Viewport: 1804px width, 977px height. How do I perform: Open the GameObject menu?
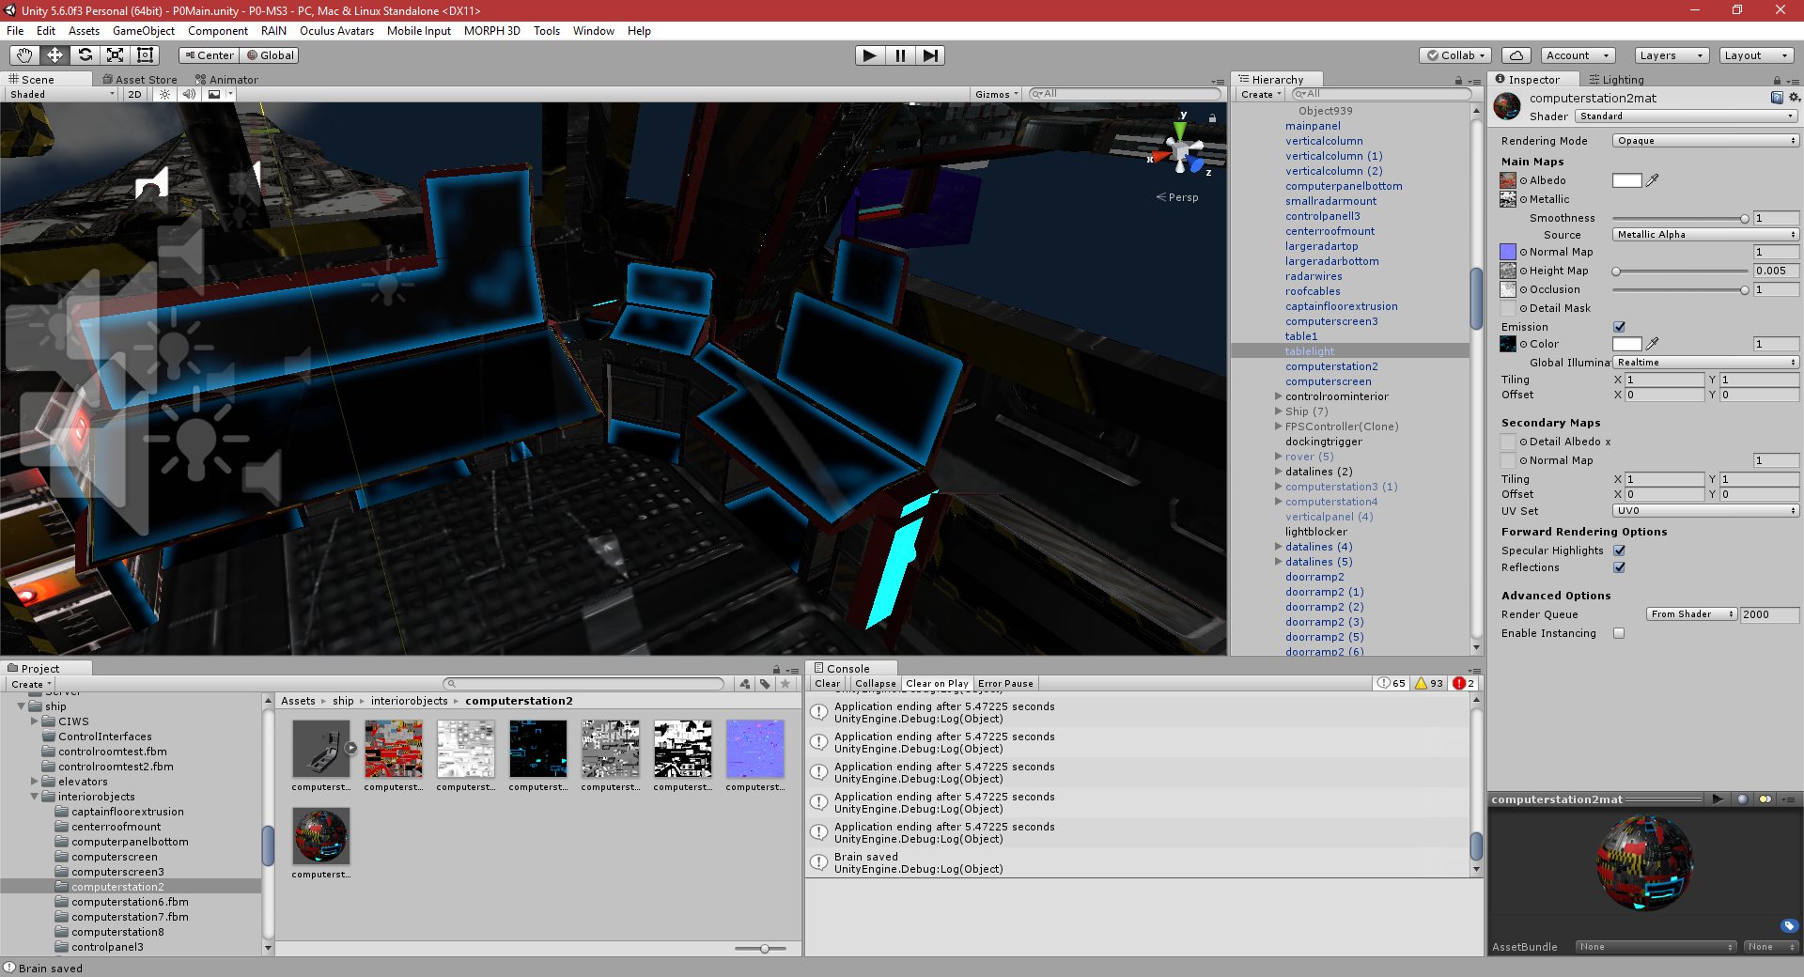click(144, 31)
